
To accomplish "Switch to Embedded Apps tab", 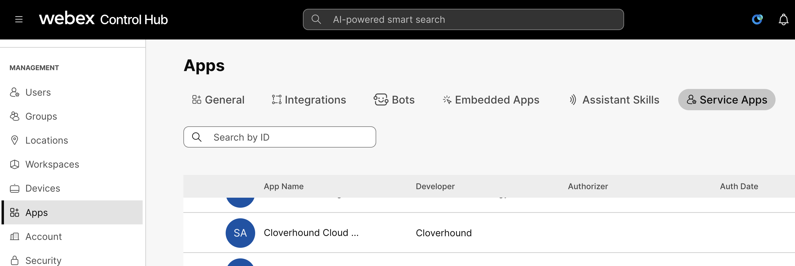I will (x=491, y=100).
